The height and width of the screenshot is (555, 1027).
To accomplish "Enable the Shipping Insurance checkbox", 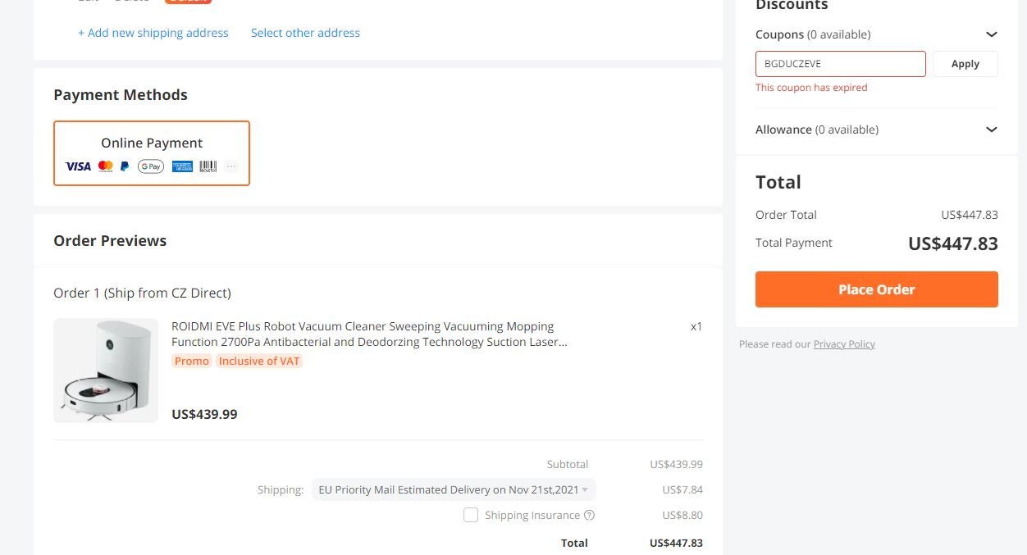I will (471, 515).
